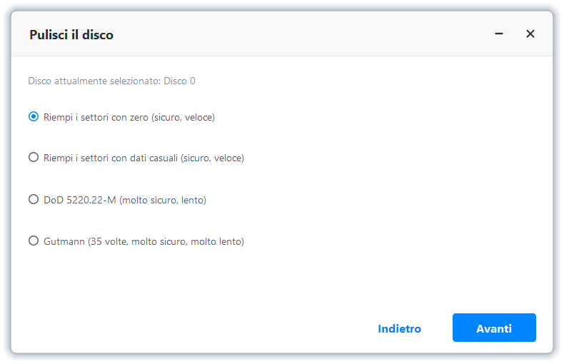The width and height of the screenshot is (564, 364).
Task: Click the empty title bar area beside the title
Action: [300, 34]
